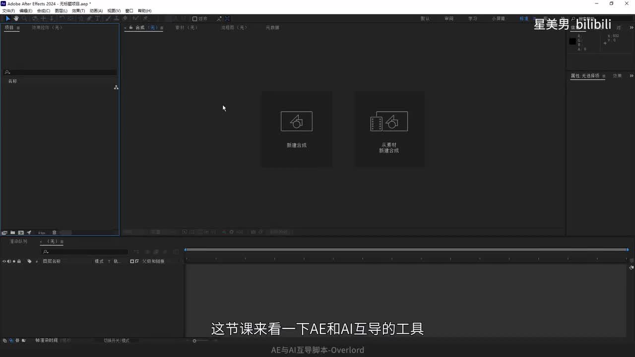
Task: Click the 图层名称 column header
Action: click(x=52, y=261)
